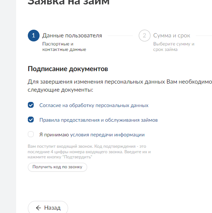Click the "Заявка на займ" page title
Viewport: 212px width, 213px height.
pos(68,3)
